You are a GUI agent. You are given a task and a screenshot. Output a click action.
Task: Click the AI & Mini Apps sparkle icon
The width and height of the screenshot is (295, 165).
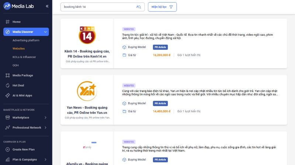[x=7, y=95]
